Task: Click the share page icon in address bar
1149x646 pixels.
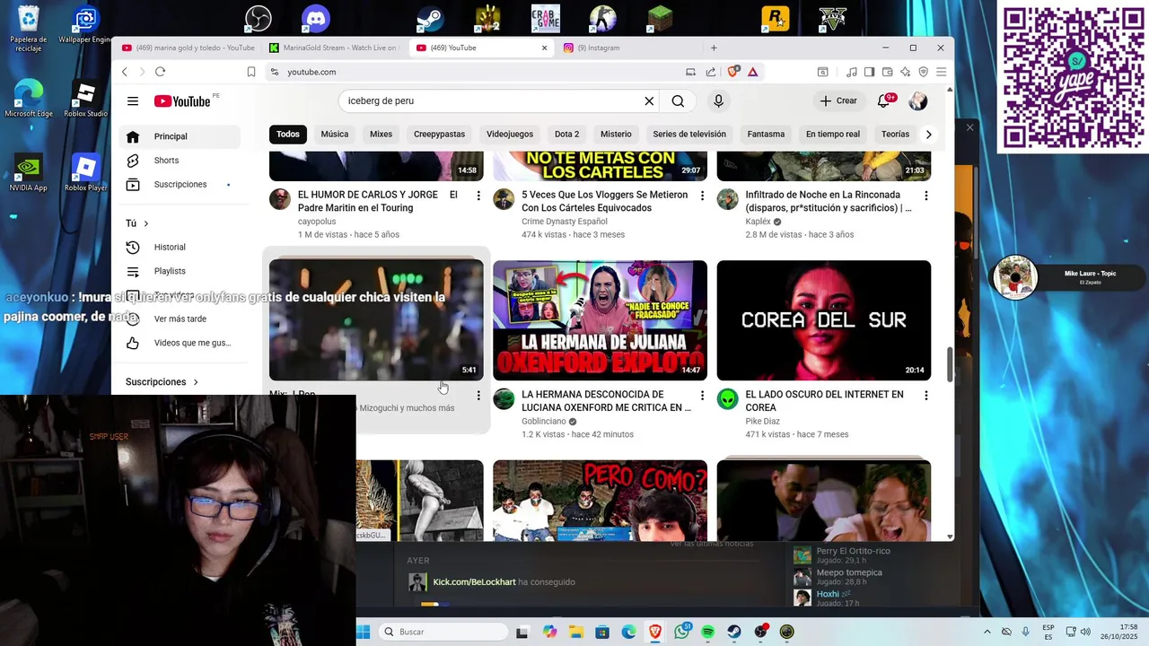Action: pos(711,72)
